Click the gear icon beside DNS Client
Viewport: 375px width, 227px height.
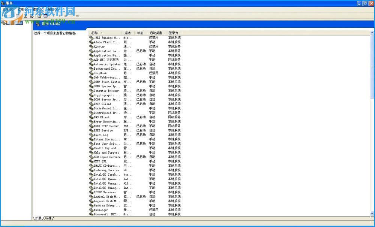[91, 117]
